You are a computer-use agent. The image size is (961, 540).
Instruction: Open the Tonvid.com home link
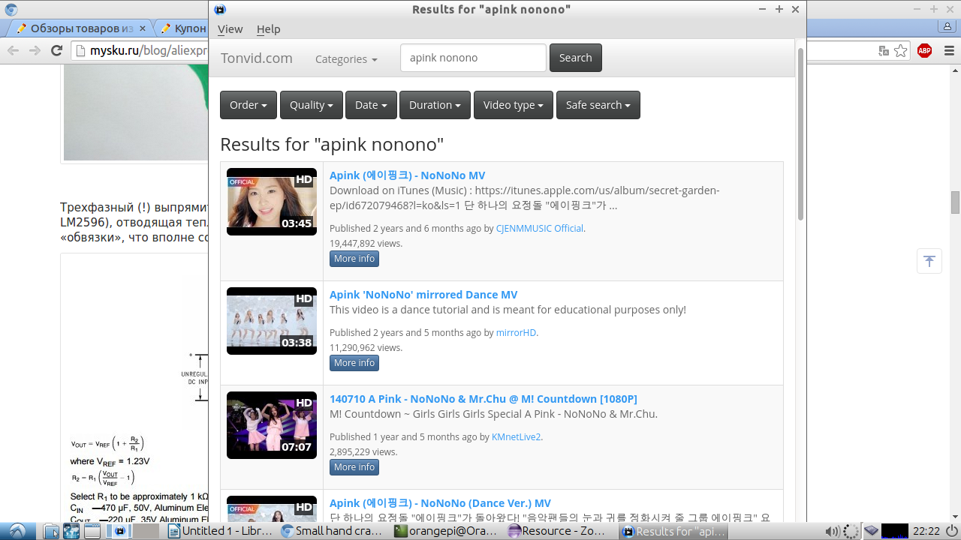pyautogui.click(x=257, y=58)
